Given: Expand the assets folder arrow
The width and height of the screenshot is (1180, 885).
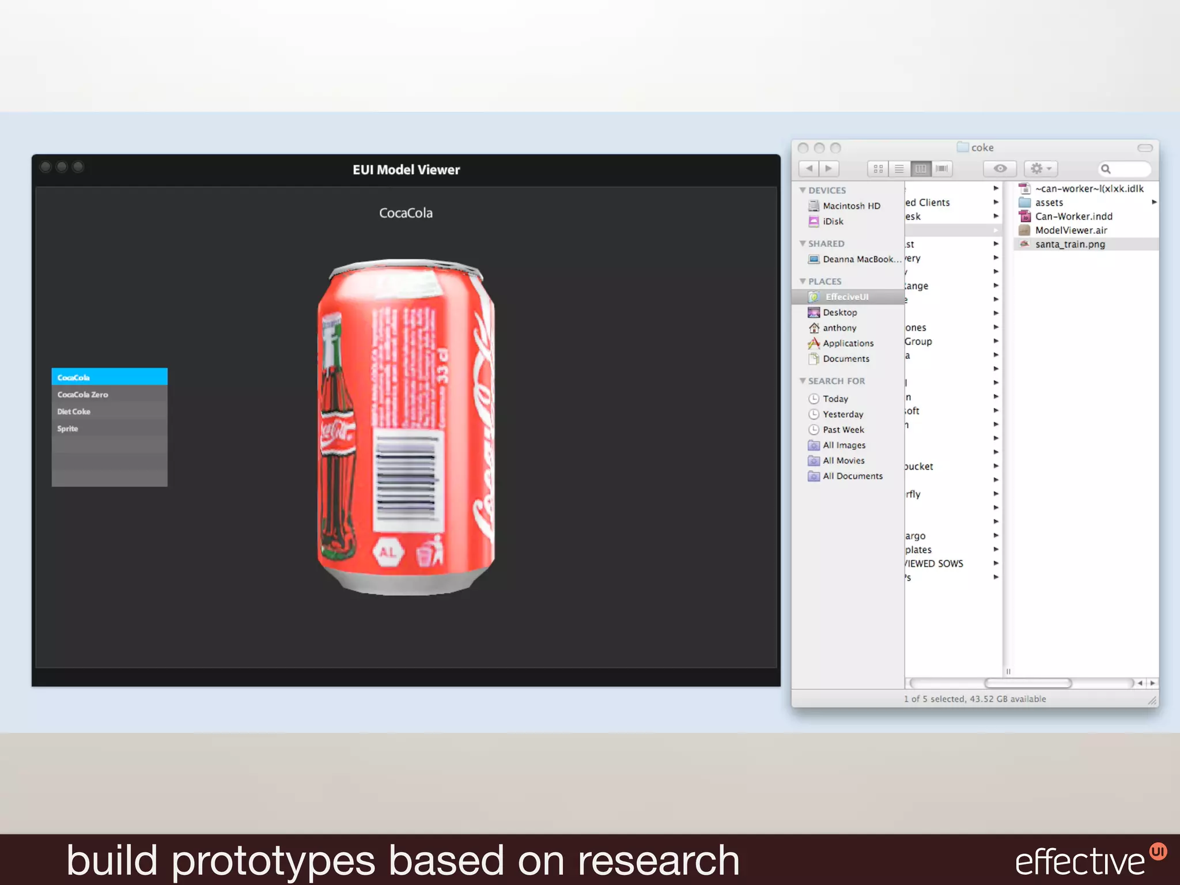Looking at the screenshot, I should click(x=1154, y=202).
